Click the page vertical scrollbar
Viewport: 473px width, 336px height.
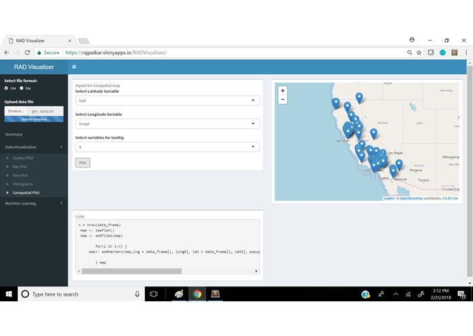pos(470,170)
